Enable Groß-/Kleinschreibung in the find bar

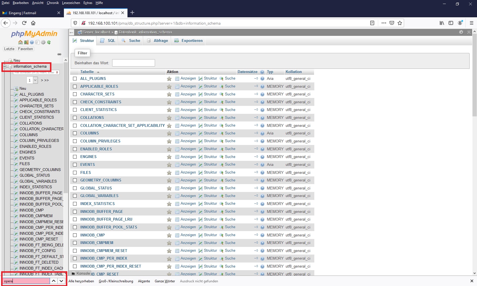point(116,281)
